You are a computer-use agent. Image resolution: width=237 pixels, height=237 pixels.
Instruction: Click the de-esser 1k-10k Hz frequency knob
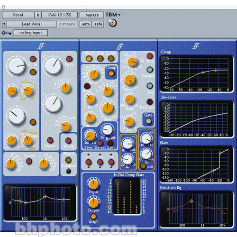pos(108,129)
